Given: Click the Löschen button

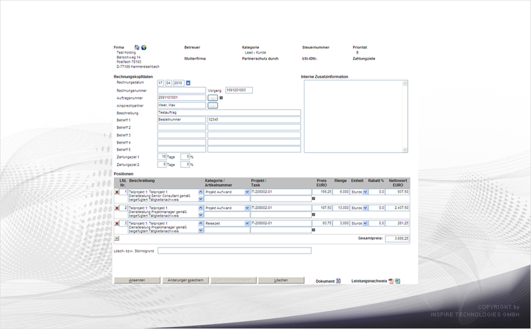Looking at the screenshot, I should pos(281,281).
